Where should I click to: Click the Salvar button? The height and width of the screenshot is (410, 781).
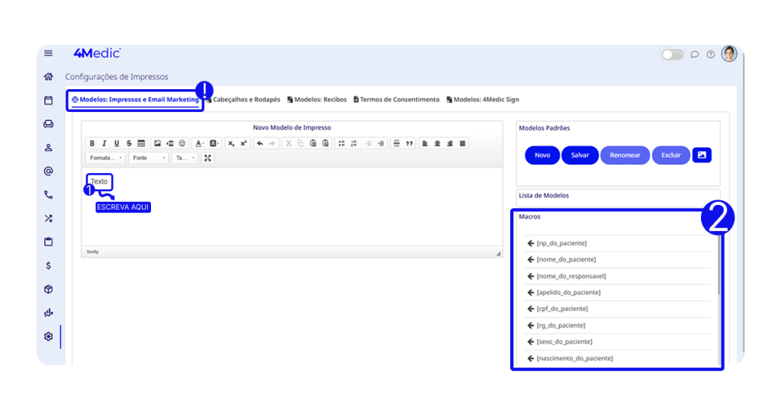point(580,155)
